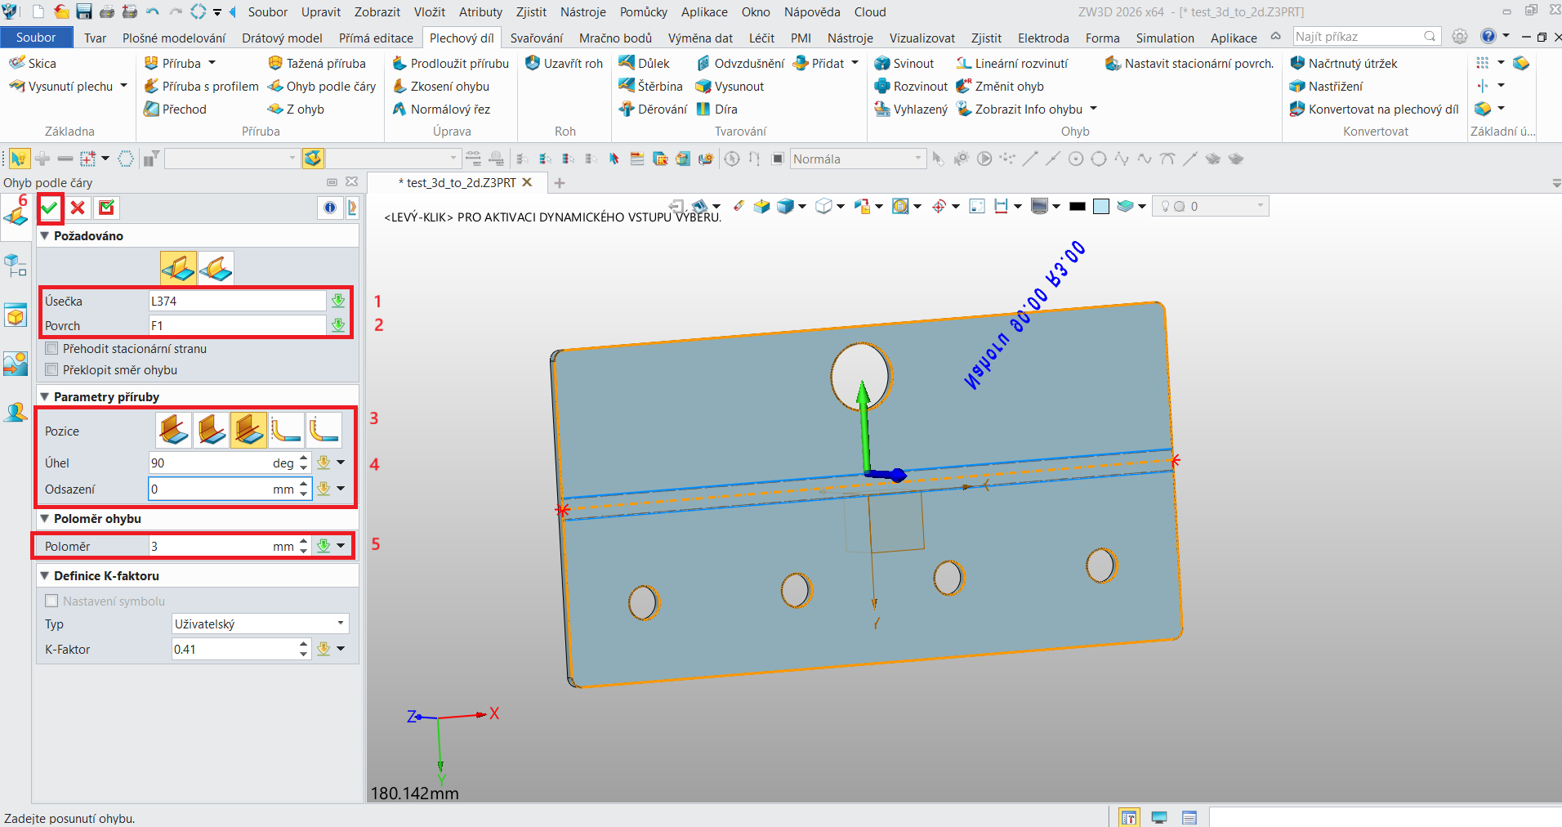Open the Typ Uživatelský dropdown
Image resolution: width=1562 pixels, height=827 pixels.
click(x=261, y=624)
